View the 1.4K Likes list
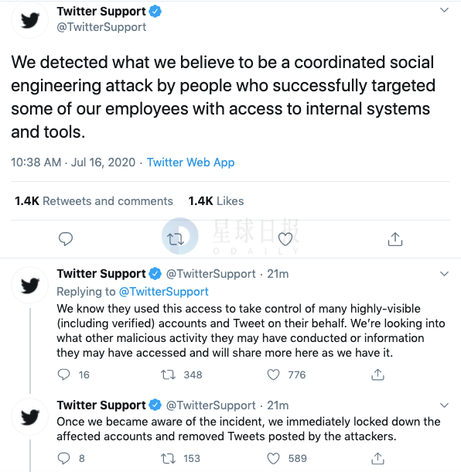This screenshot has width=461, height=472. point(216,200)
